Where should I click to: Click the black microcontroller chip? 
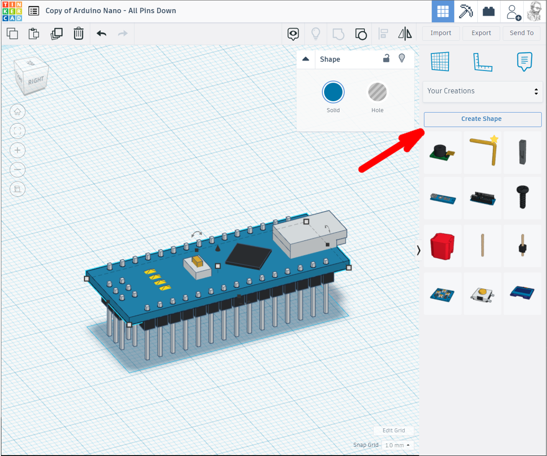(248, 256)
